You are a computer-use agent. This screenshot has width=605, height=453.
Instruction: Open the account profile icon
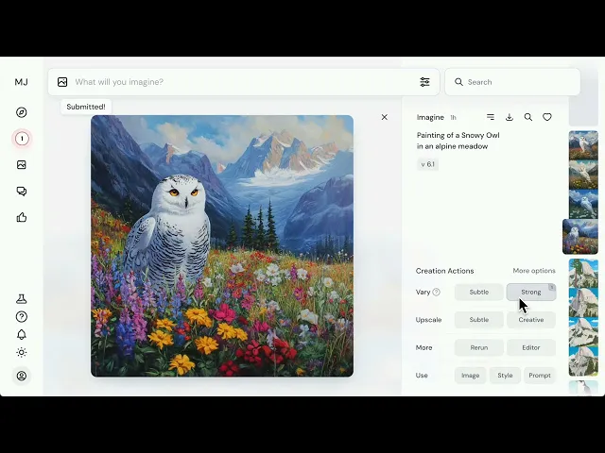[x=22, y=376]
